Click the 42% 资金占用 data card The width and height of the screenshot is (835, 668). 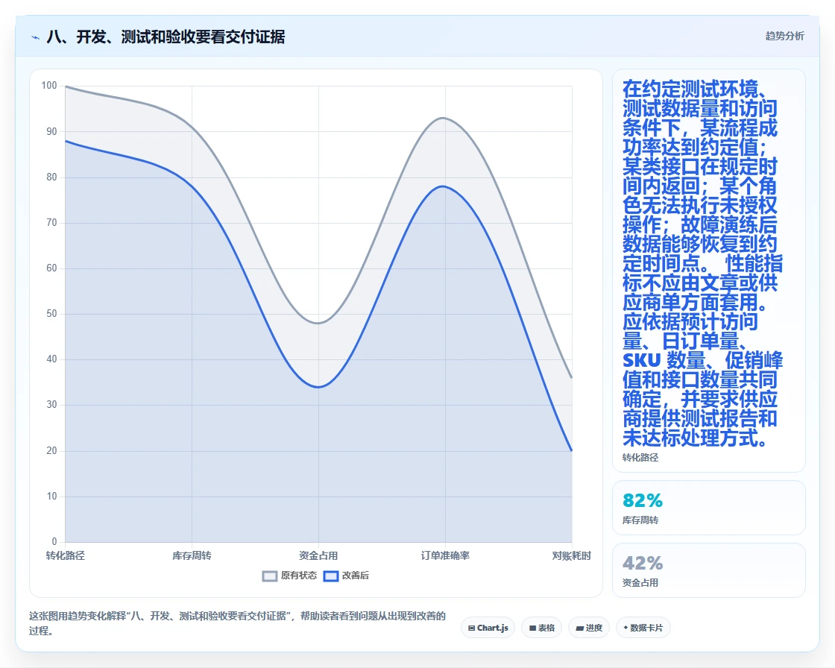[x=709, y=570]
